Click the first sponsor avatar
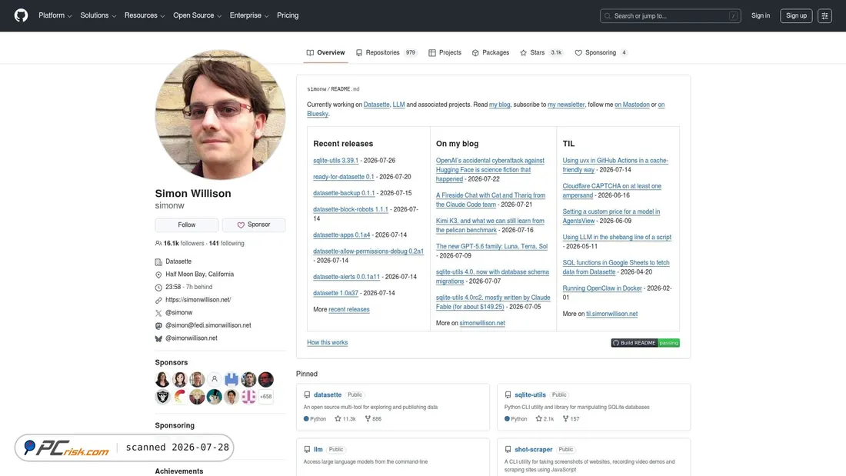The height and width of the screenshot is (476, 846). [162, 379]
